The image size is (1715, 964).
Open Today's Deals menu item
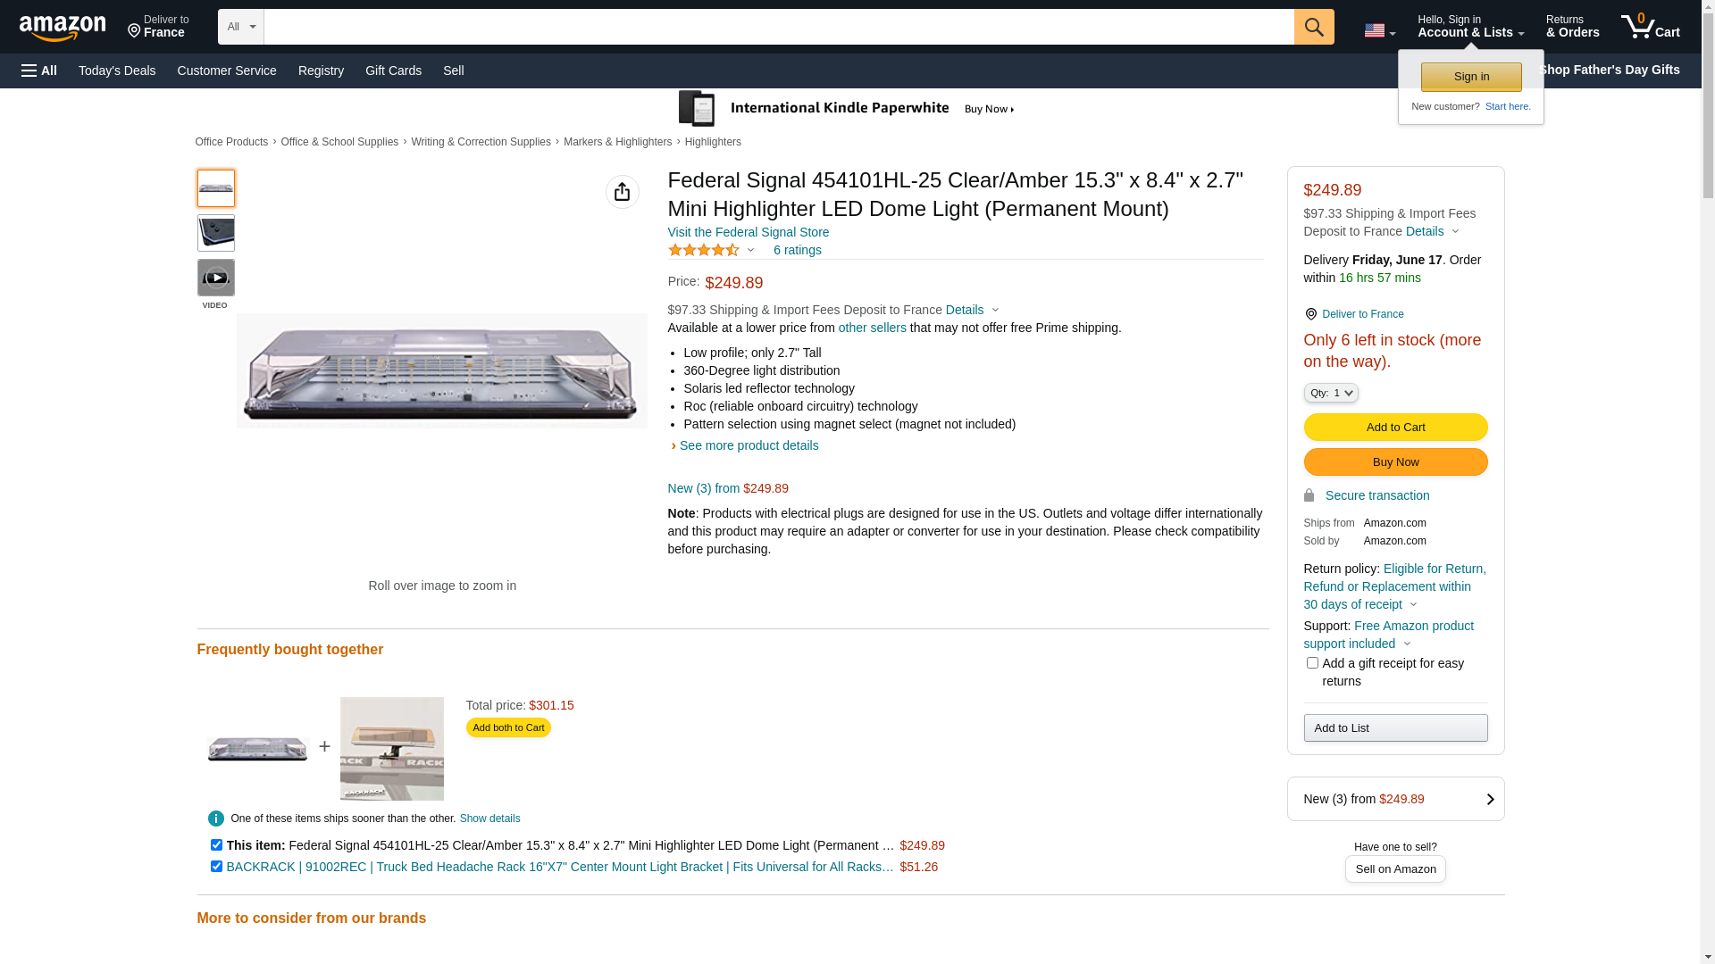[x=117, y=71]
